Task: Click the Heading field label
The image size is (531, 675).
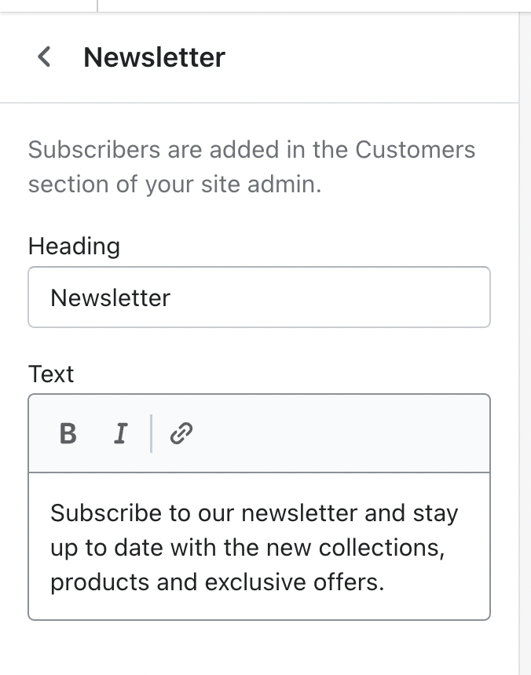Action: [74, 246]
